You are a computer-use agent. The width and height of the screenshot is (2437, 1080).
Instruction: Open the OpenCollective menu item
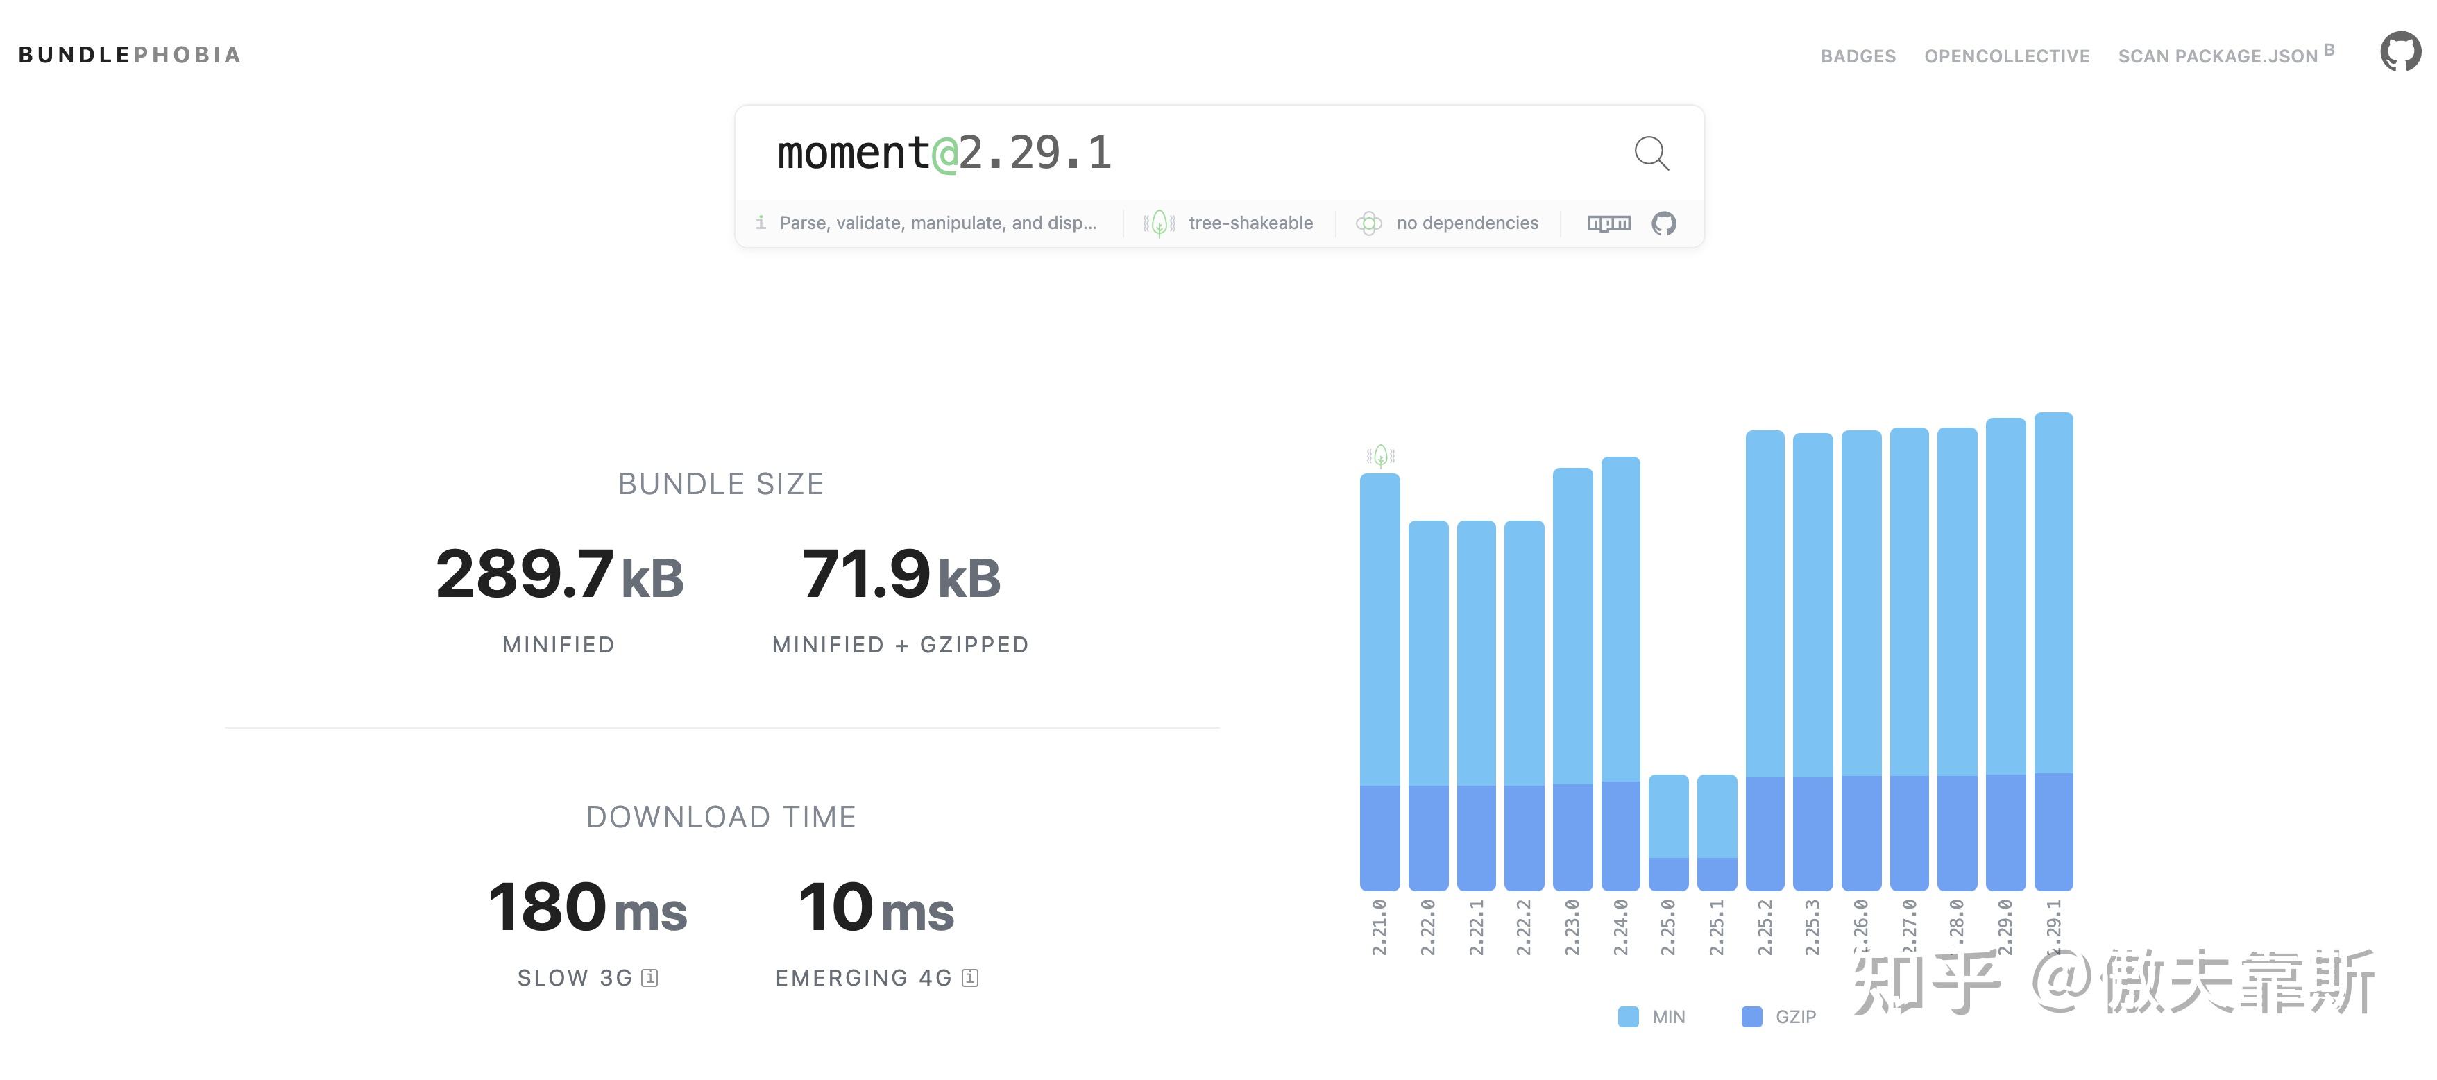(2007, 56)
